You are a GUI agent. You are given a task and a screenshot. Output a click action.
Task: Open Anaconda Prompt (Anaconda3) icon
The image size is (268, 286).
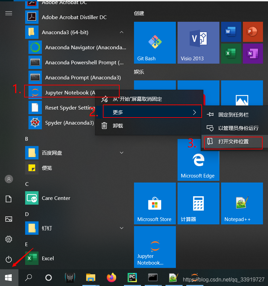coord(35,77)
